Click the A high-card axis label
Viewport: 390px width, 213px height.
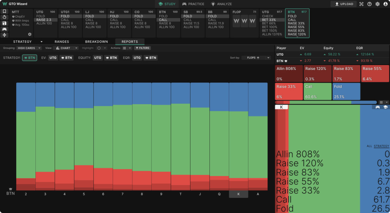click(258, 194)
